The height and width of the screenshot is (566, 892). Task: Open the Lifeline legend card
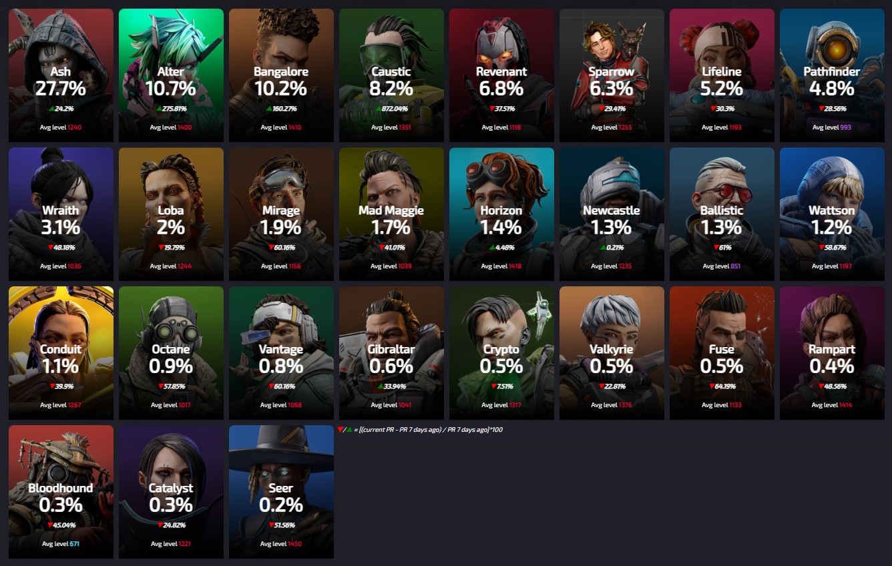point(722,75)
